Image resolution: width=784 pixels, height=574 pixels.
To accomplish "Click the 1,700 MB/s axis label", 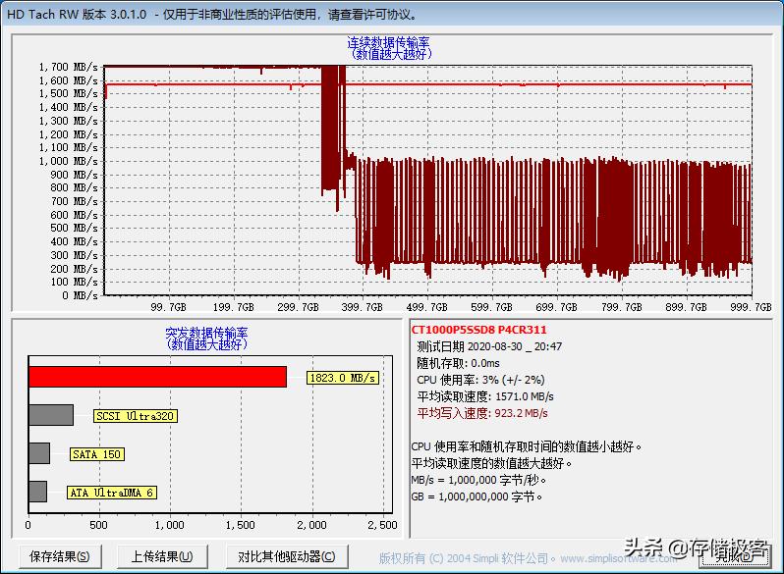I will 69,67.
